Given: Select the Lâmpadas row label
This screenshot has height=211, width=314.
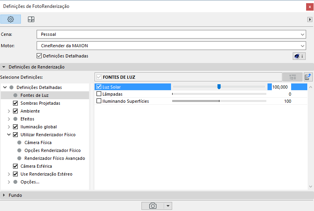Looking at the screenshot, I should [x=112, y=94].
